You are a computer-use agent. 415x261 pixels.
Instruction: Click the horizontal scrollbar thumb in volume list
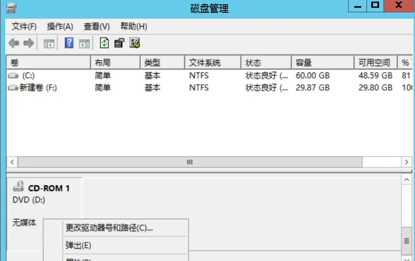[190, 162]
